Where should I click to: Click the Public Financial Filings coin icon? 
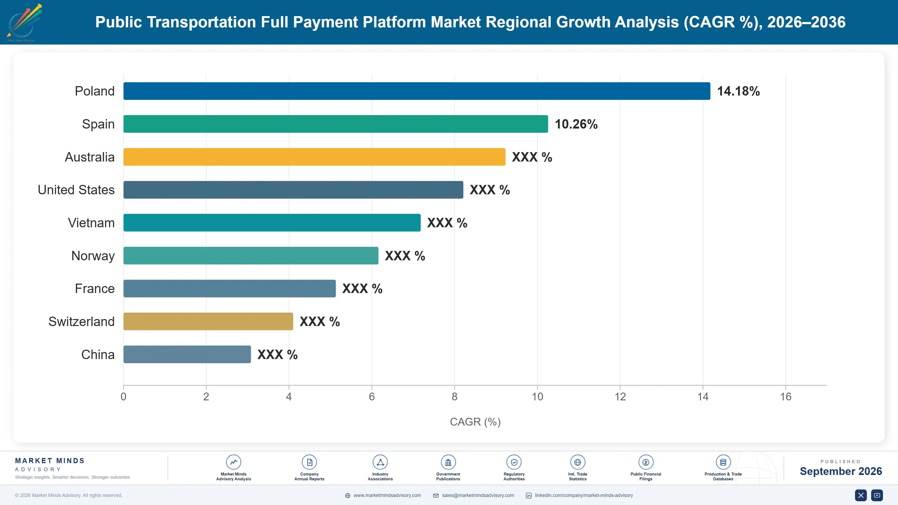[646, 462]
